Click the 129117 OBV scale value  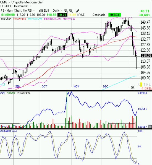click(x=142, y=127)
